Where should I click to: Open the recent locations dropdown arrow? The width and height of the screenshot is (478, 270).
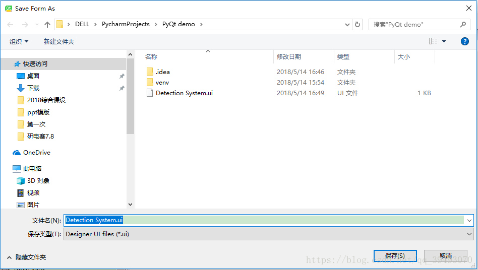click(x=37, y=24)
